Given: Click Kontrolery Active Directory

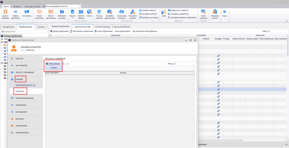Looking at the screenshot, I should tap(145, 31).
